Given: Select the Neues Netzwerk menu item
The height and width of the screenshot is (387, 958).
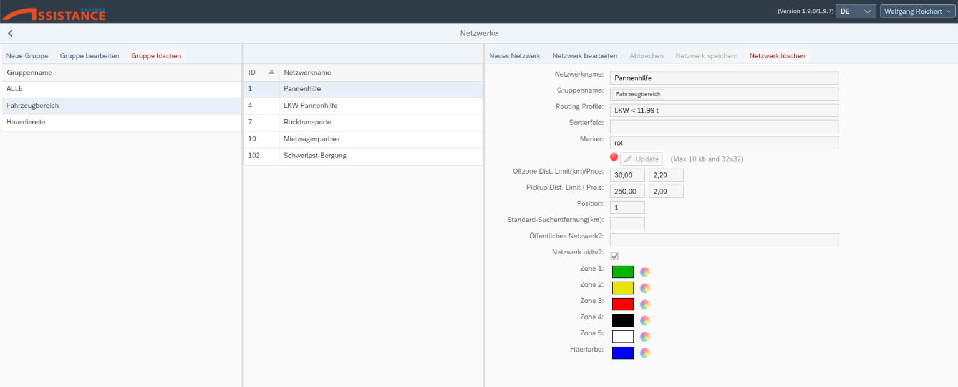Looking at the screenshot, I should [515, 55].
